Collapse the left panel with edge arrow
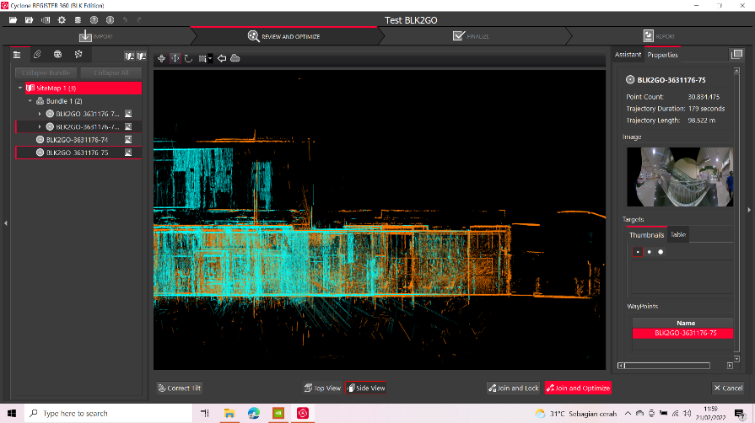Screen dimensions: 755x423 [x=5, y=222]
